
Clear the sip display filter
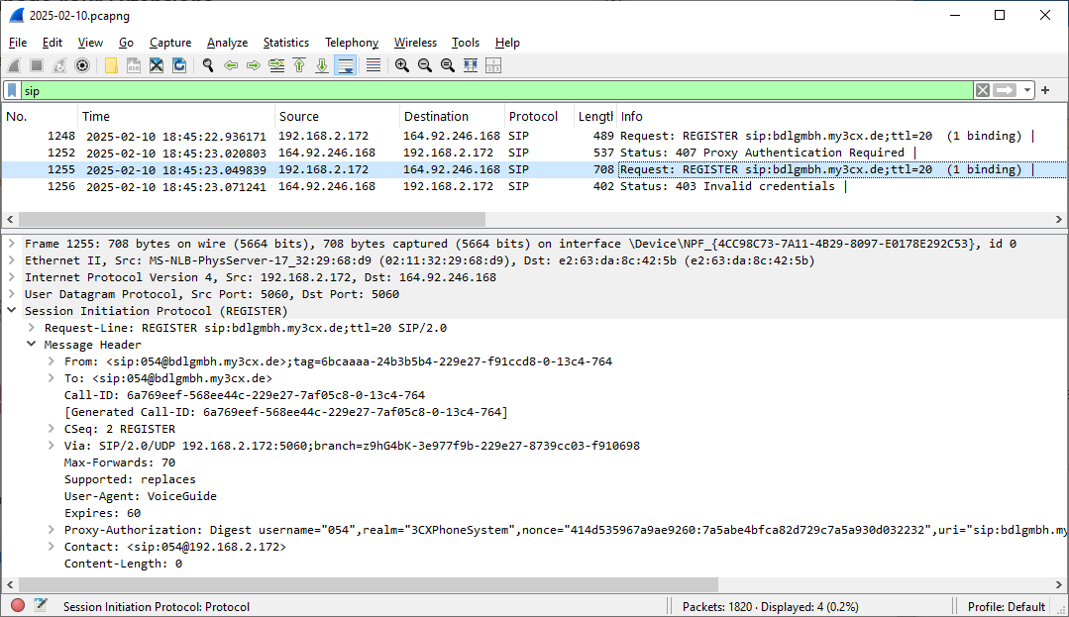point(983,91)
